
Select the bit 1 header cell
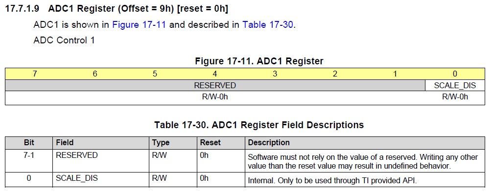[x=395, y=74]
